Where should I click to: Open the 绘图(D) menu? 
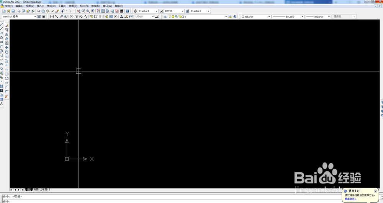(73, 6)
